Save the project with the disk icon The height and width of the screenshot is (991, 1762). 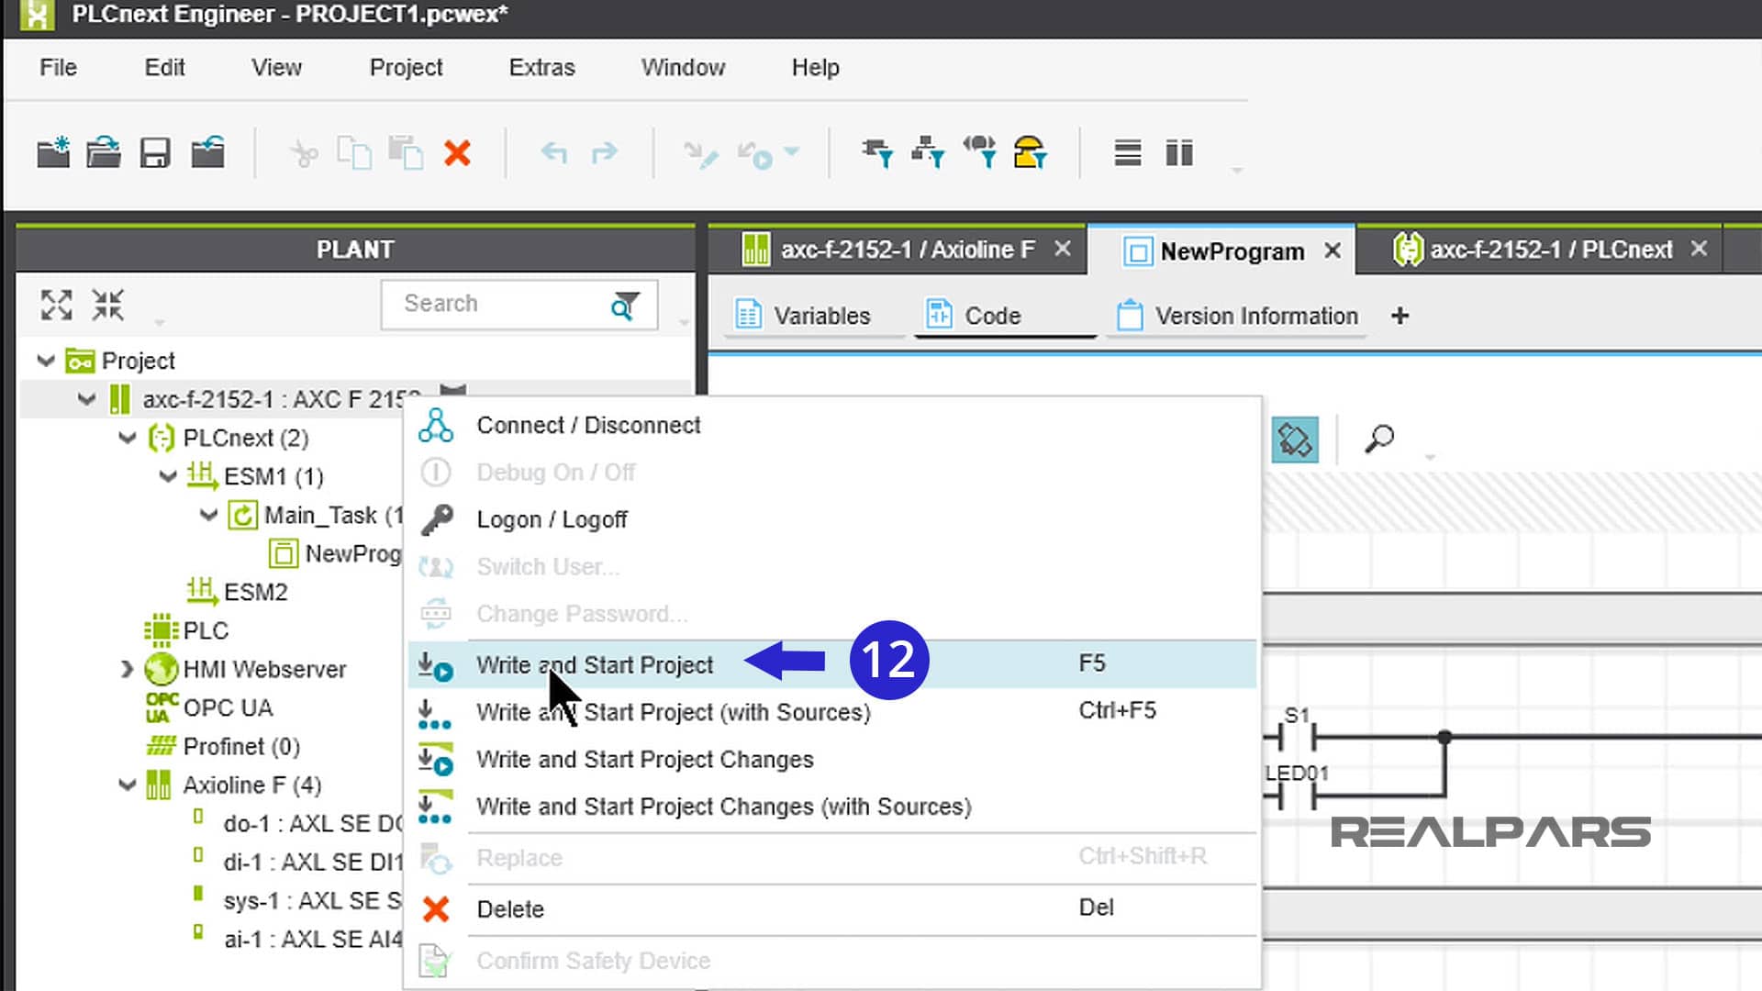click(x=155, y=152)
